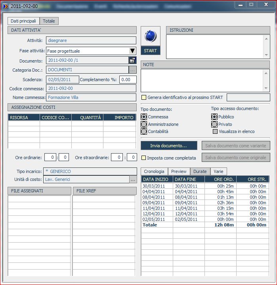The image size is (277, 285).
Task: Switch to the Totale tab
Action: tap(49, 21)
